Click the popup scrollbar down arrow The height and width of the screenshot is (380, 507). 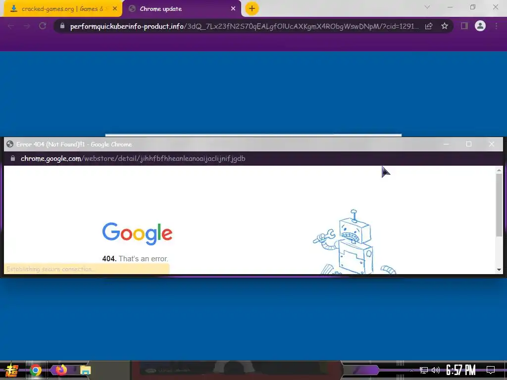pyautogui.click(x=499, y=270)
